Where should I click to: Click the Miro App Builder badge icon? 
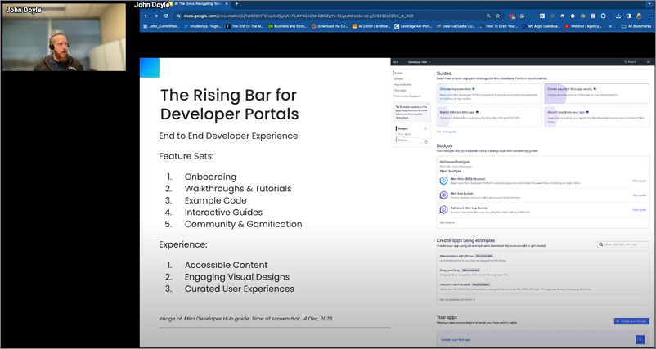[x=443, y=195]
